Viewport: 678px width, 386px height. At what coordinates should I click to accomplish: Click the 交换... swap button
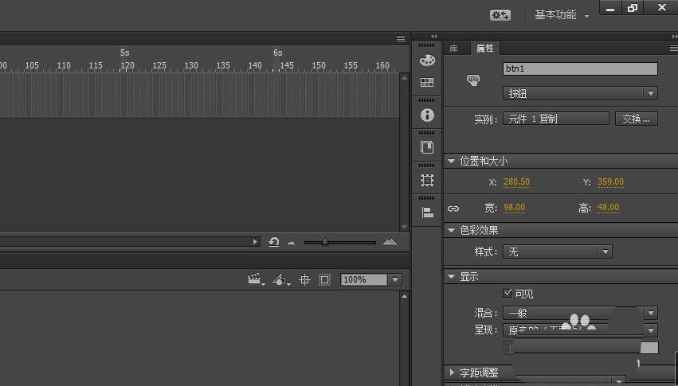pyautogui.click(x=635, y=119)
